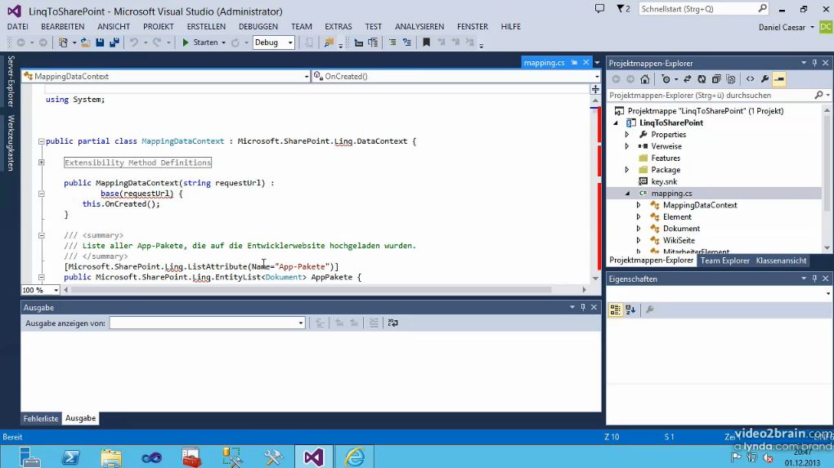Viewport: 834px width, 468px height.
Task: Collapse the mapping.cs node
Action: pyautogui.click(x=628, y=194)
